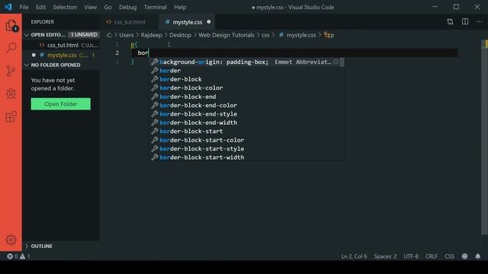
Task: Click UTF-8 encoding in status bar
Action: point(411,256)
